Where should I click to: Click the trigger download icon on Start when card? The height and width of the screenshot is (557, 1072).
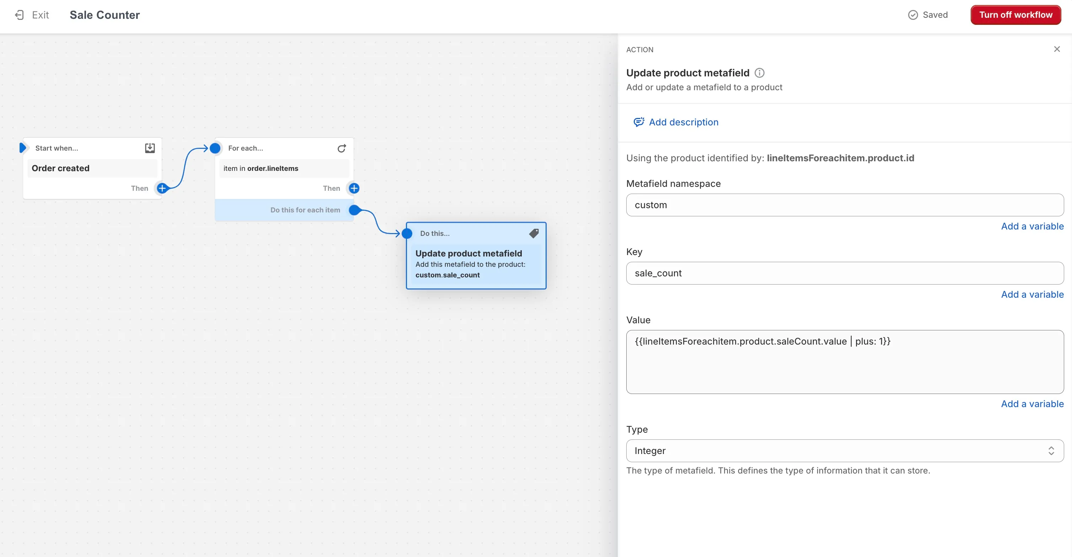tap(150, 148)
